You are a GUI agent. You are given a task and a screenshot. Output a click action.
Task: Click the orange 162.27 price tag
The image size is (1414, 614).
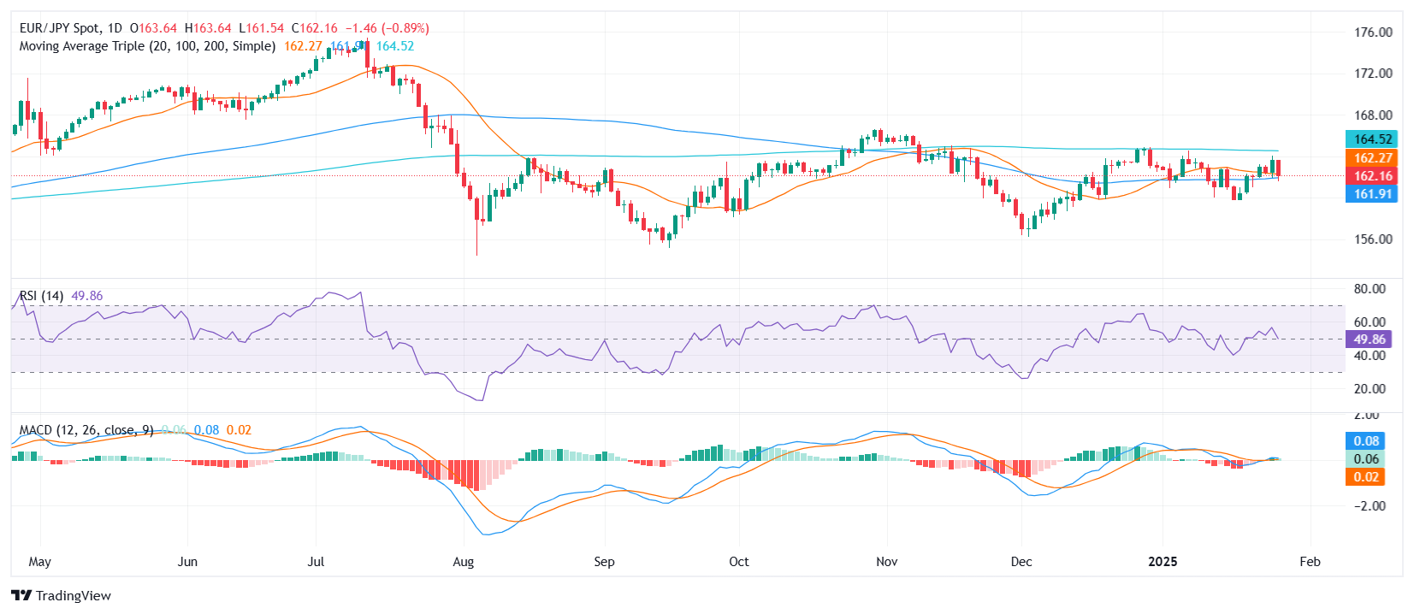1372,158
